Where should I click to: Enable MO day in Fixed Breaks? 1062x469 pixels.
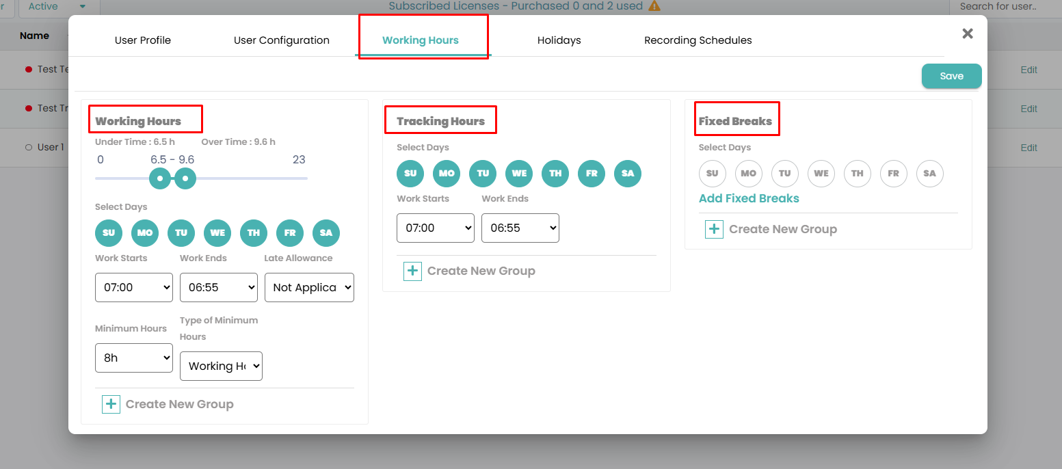[749, 174]
